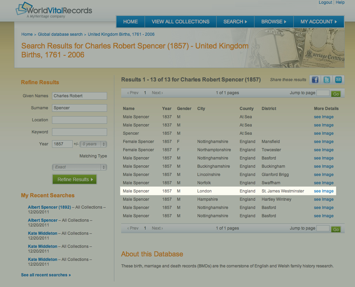Click bottom Jump to page field
The height and width of the screenshot is (287, 355).
pos(323,228)
